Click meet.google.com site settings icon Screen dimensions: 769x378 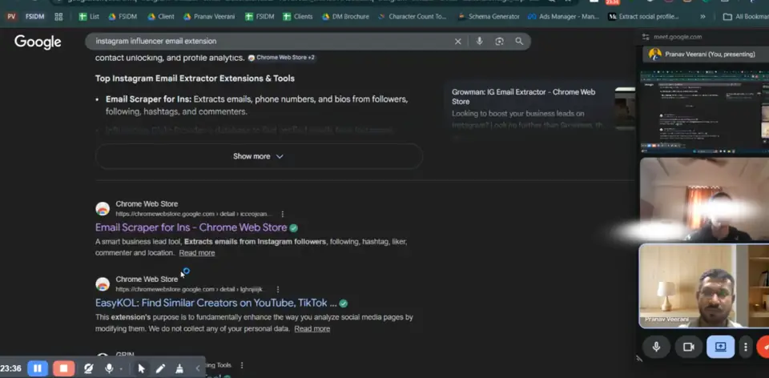tap(645, 37)
